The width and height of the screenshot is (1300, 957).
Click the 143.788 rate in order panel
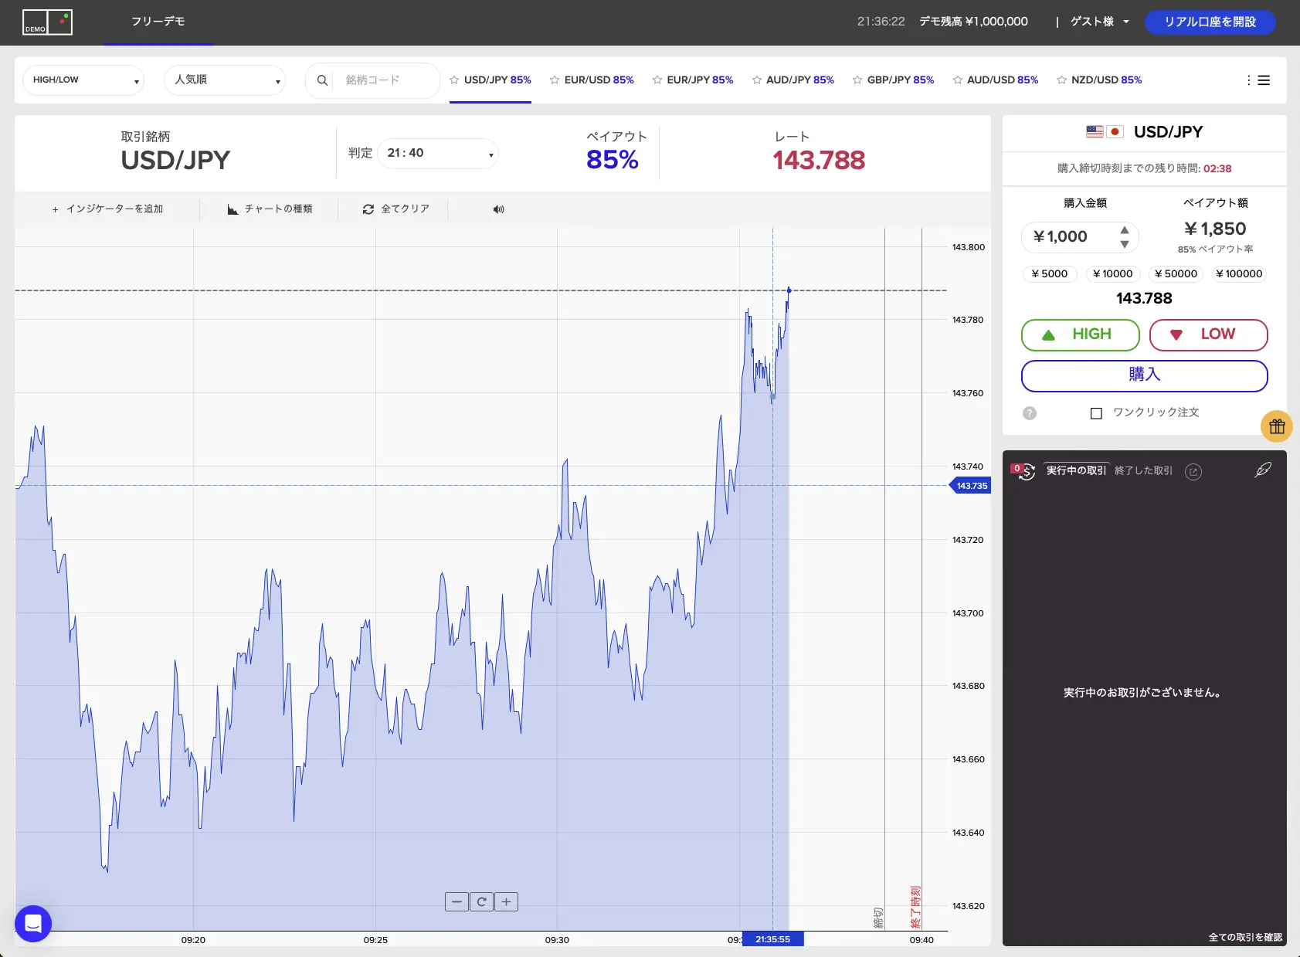[1144, 298]
